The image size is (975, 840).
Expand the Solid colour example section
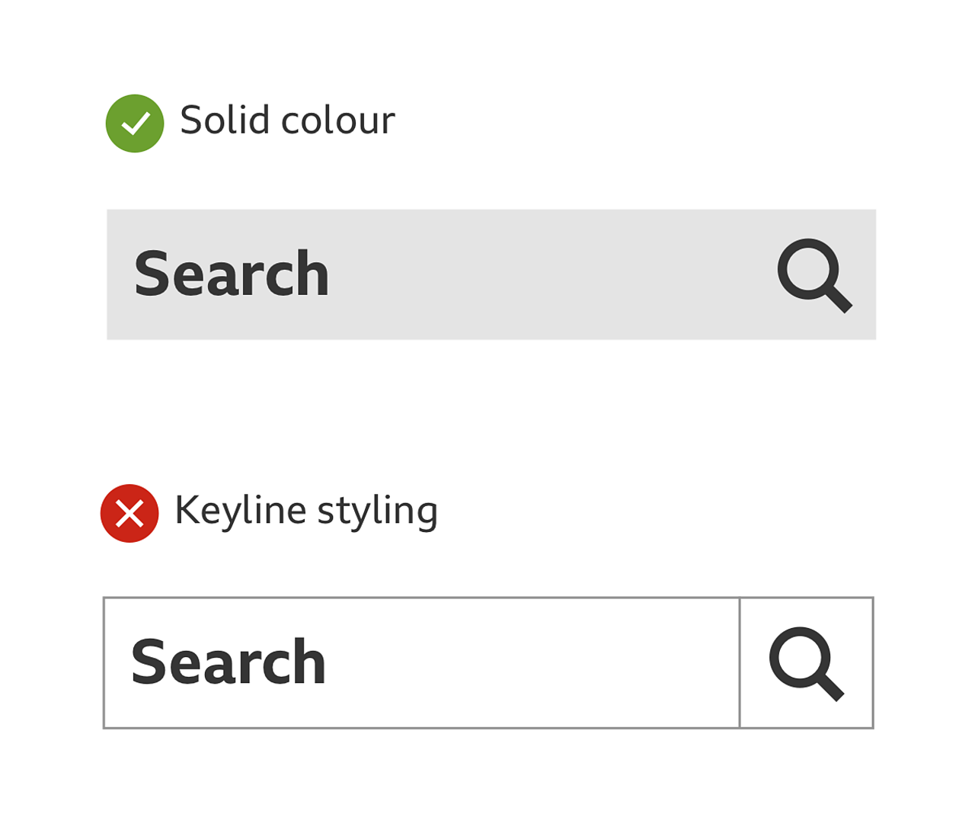(287, 120)
